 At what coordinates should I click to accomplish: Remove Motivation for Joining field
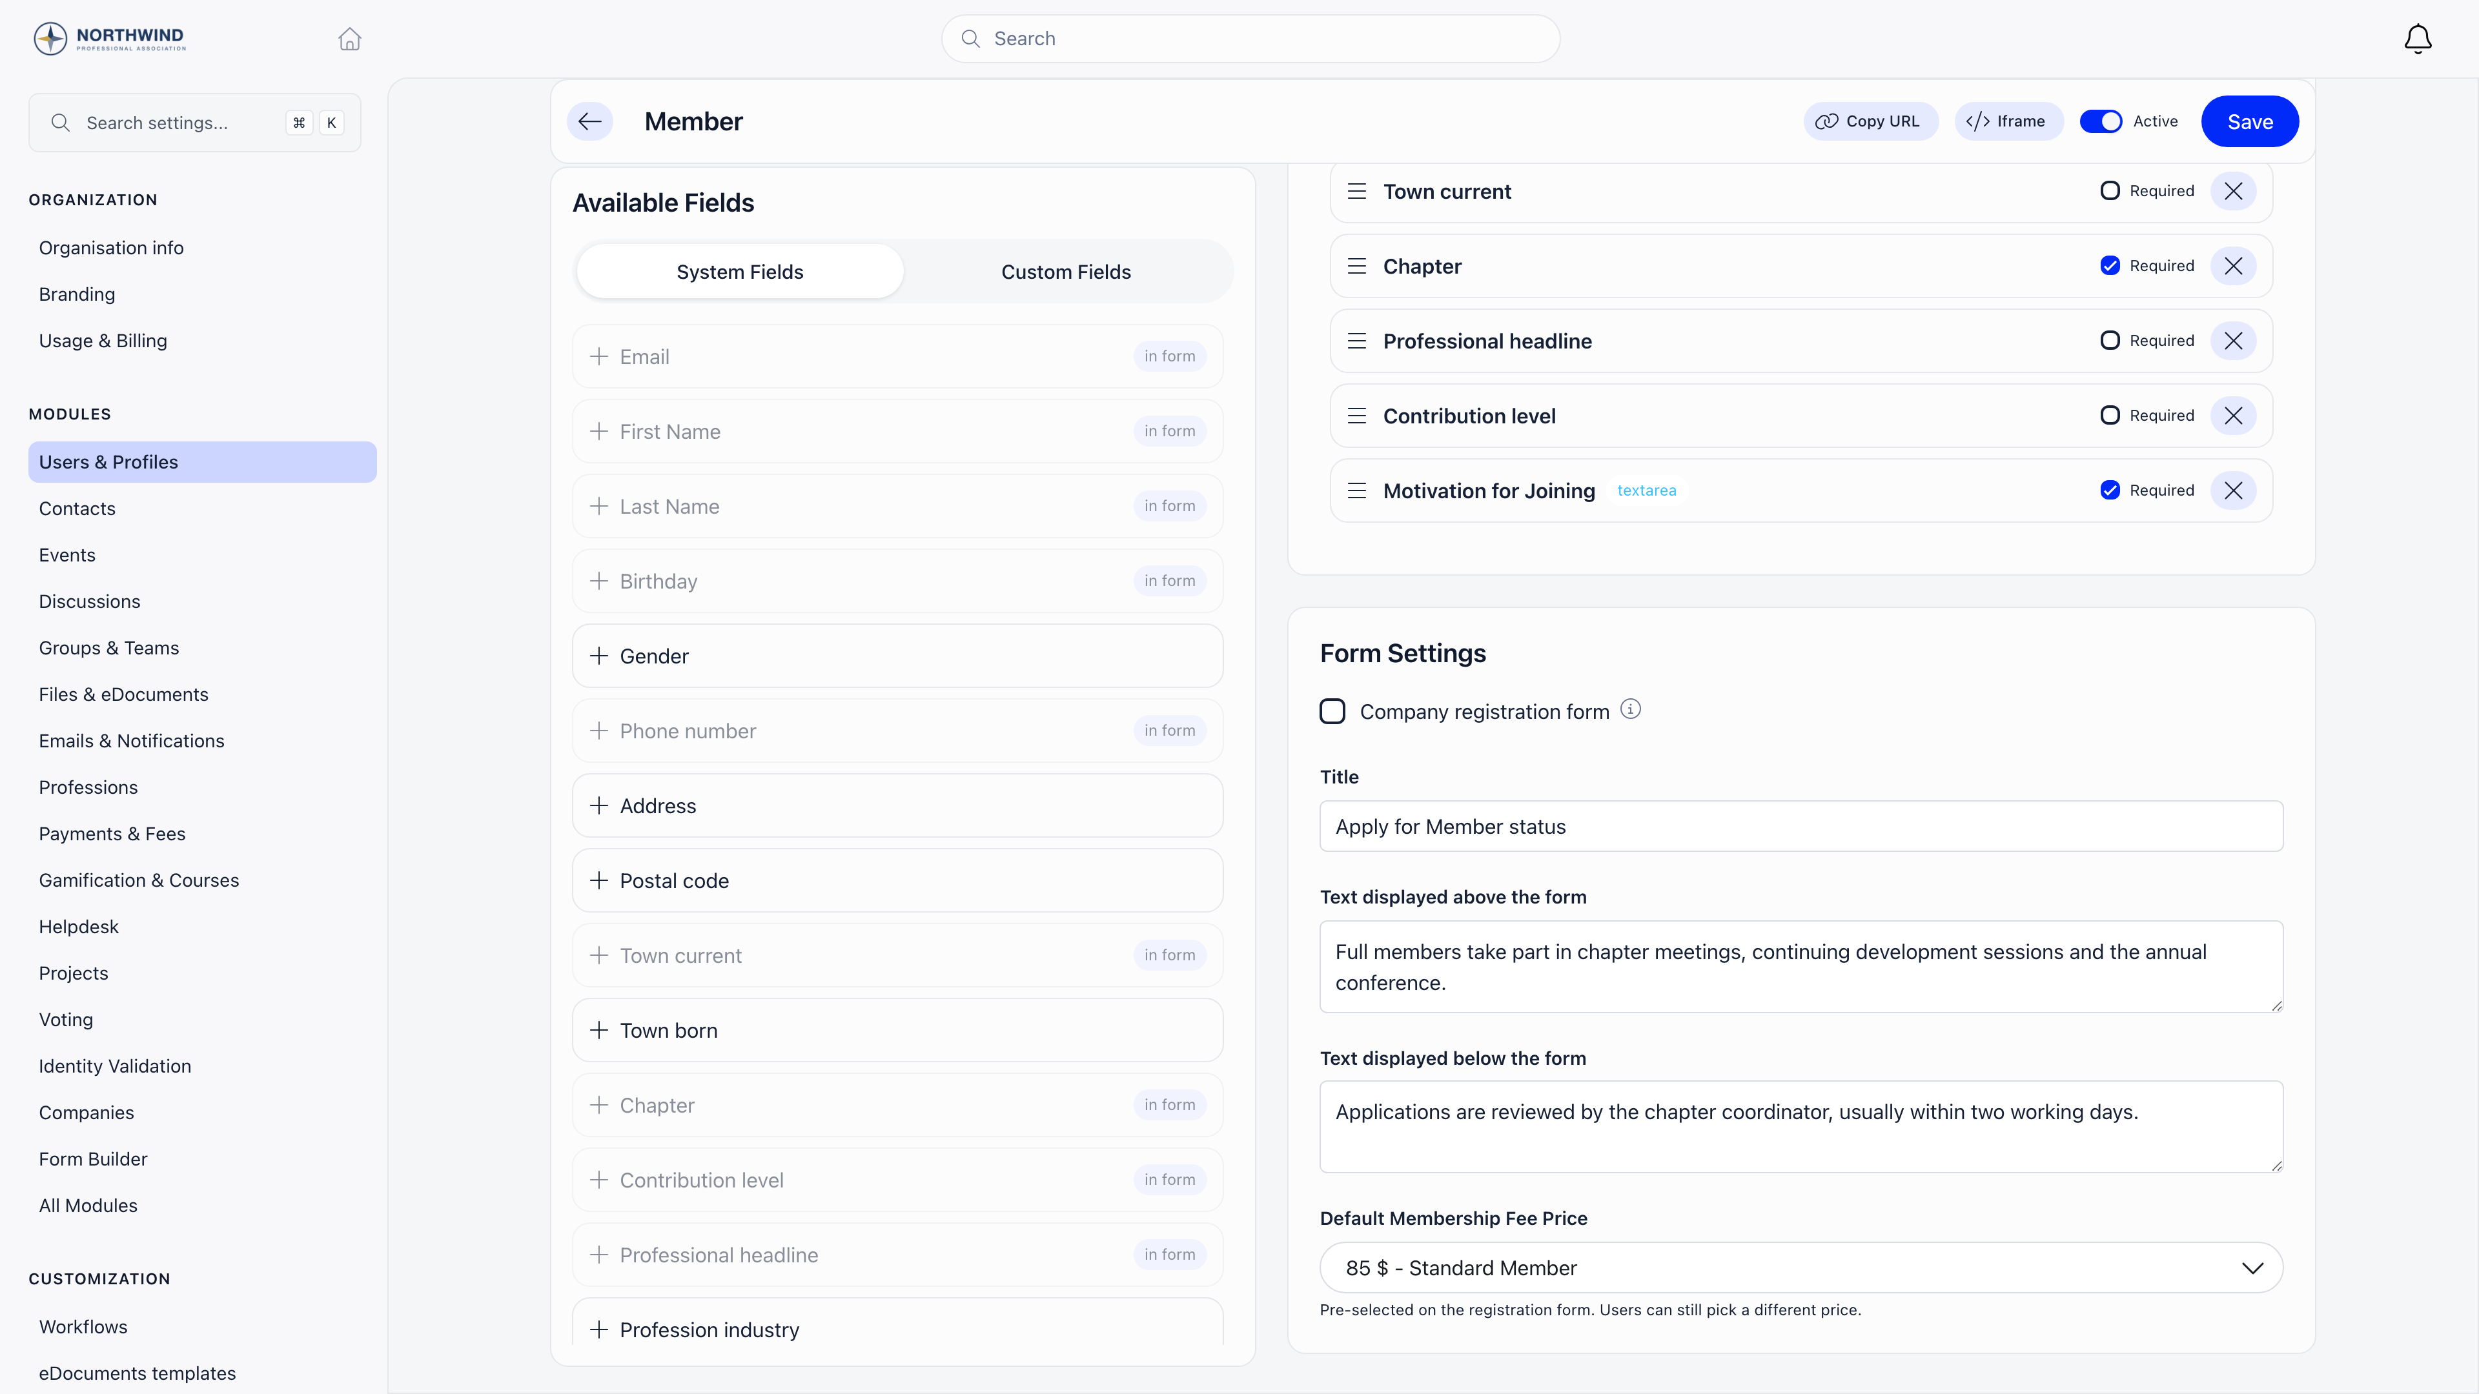pos(2232,490)
